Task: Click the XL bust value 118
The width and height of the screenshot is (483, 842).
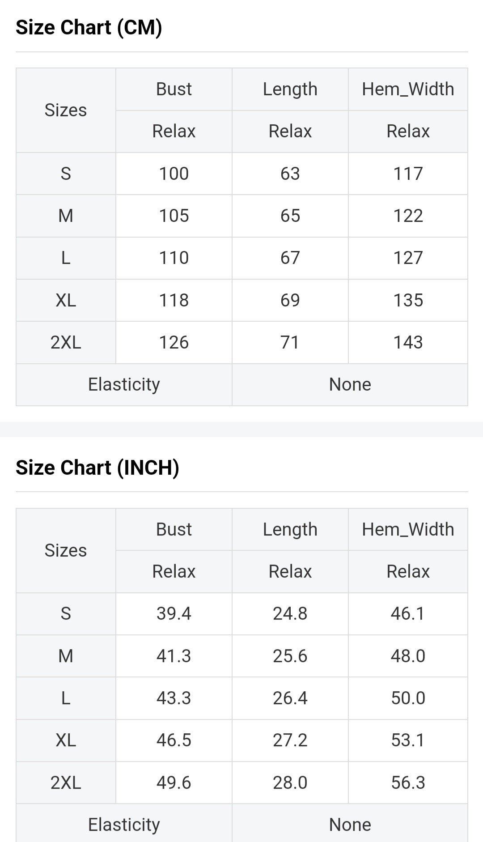Action: pyautogui.click(x=174, y=300)
